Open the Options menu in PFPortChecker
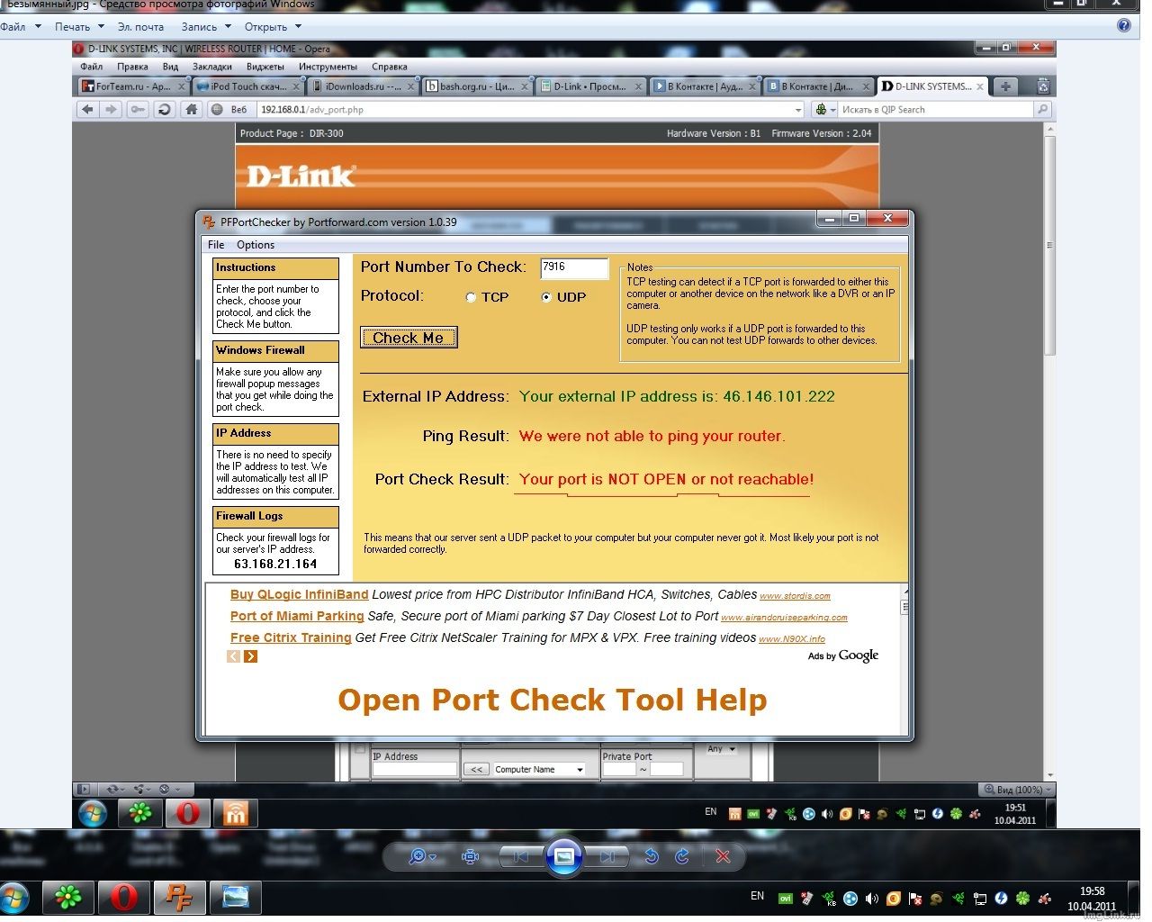The height and width of the screenshot is (922, 1152). 256,245
